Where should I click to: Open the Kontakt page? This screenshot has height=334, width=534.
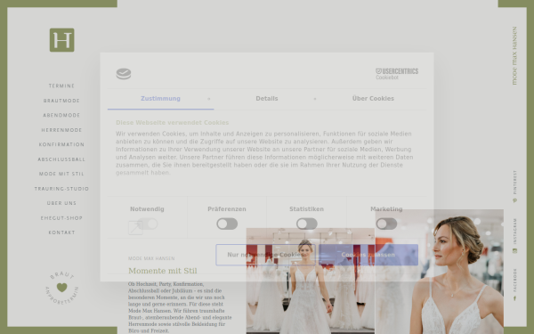tap(61, 232)
